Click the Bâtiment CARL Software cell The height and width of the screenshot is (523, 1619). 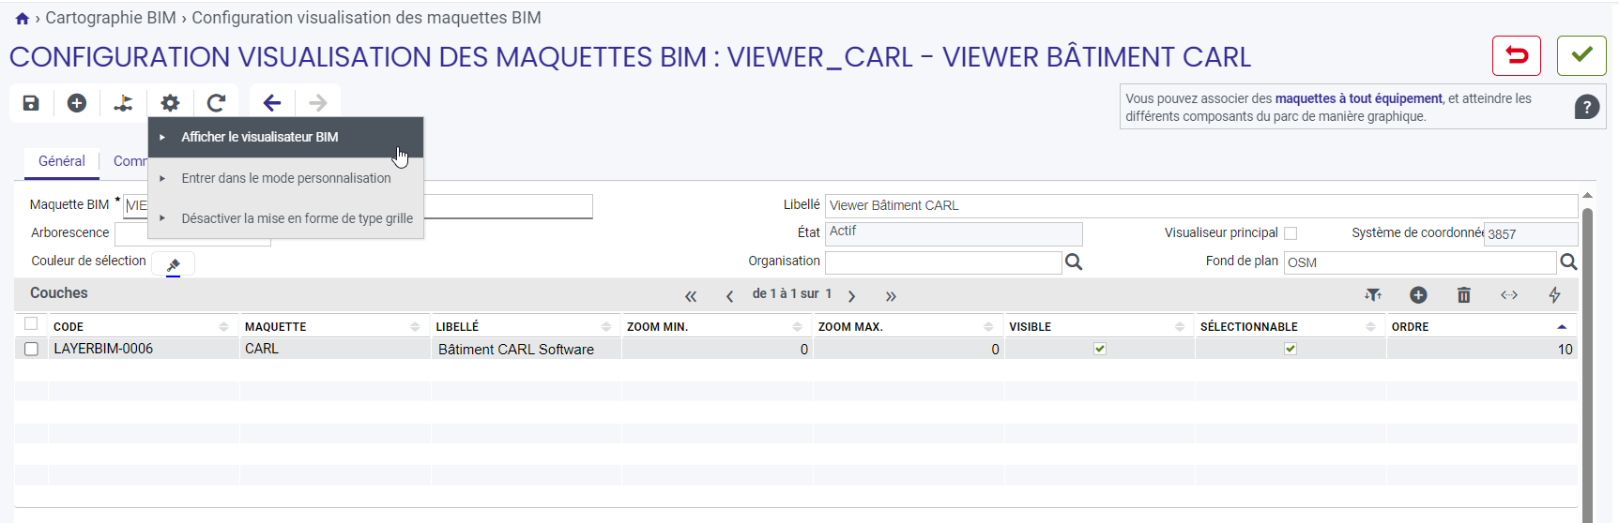tap(526, 349)
